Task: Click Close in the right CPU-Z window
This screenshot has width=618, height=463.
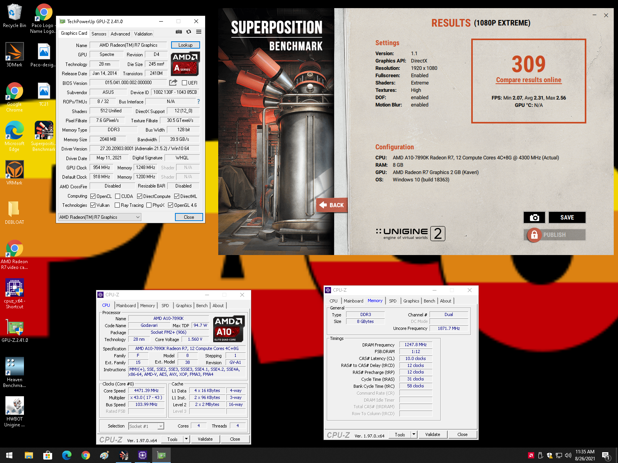Action: click(x=462, y=434)
